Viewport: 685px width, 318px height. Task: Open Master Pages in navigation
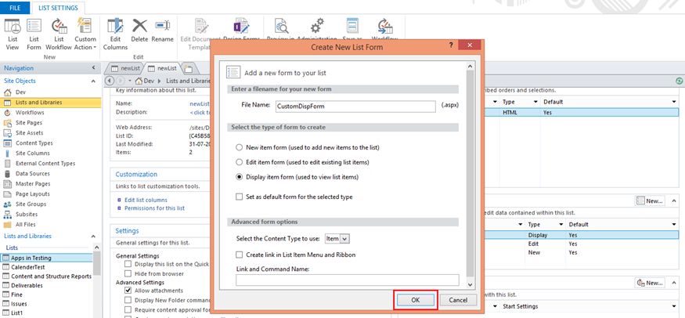coord(33,184)
